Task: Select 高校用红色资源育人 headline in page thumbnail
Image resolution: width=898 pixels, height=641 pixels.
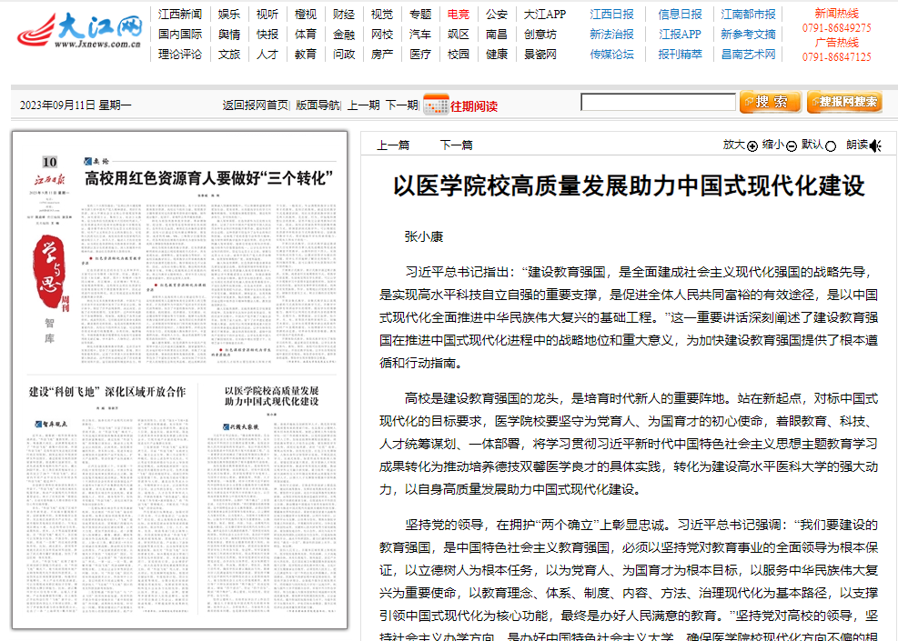Action: 209,178
